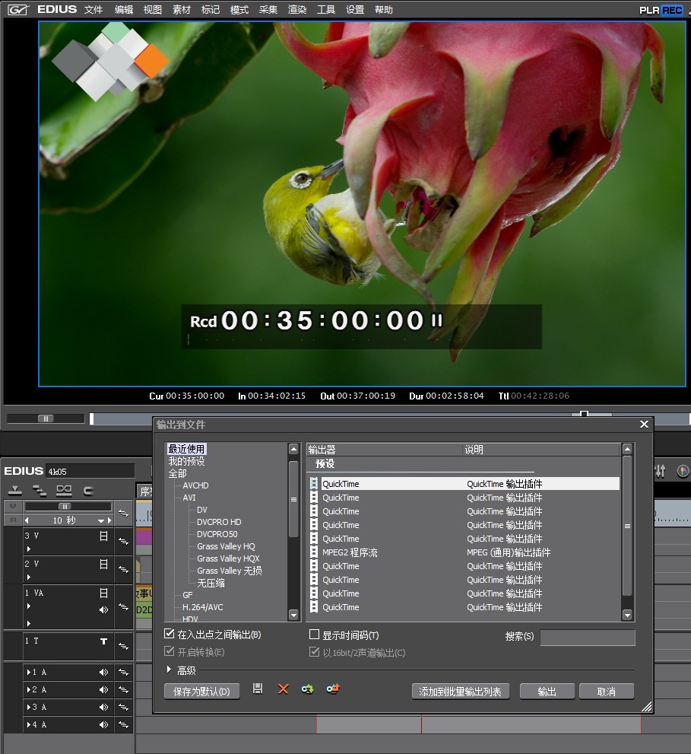
Task: Expand track 4 A disclosure triangle
Action: point(29,724)
